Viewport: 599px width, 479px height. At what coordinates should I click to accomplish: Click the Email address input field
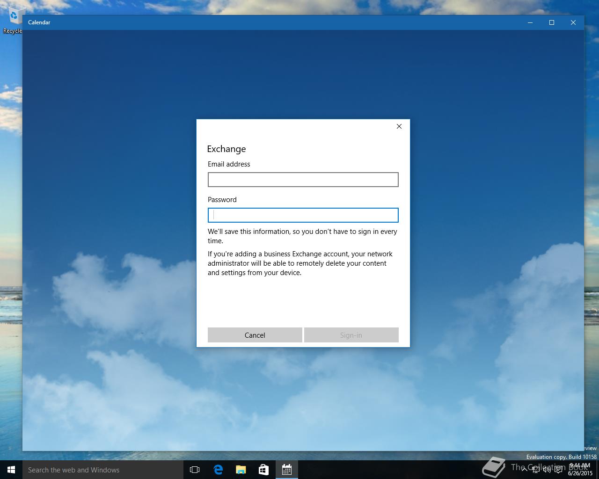(303, 180)
